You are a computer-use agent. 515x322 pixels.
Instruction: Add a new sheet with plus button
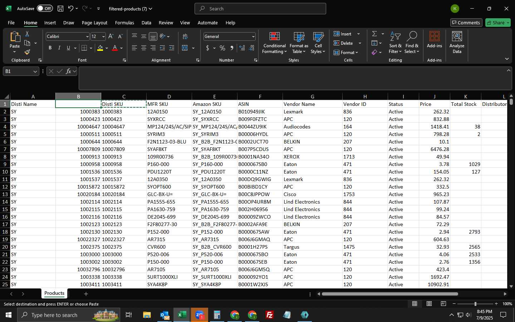coord(86,294)
